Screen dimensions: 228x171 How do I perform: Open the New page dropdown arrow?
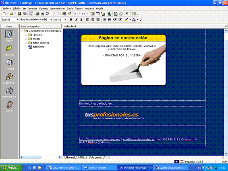click(x=8, y=14)
